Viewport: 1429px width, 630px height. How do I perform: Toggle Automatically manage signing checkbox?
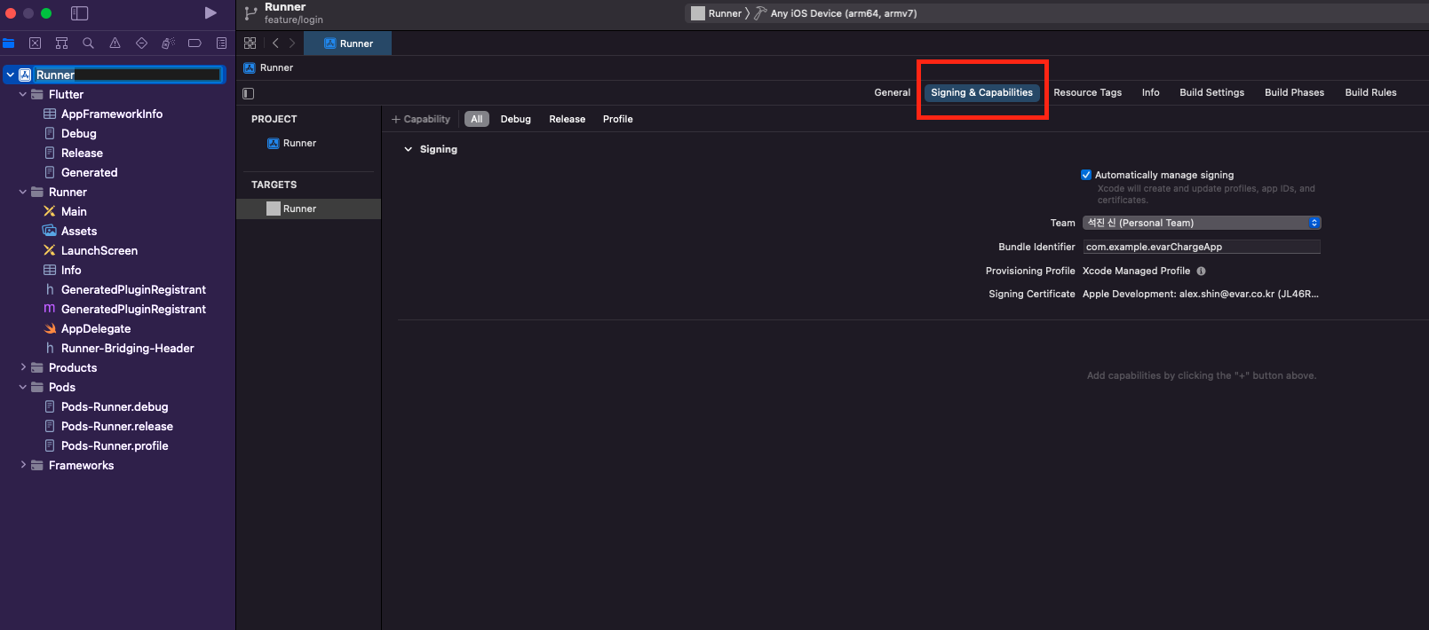1085,175
